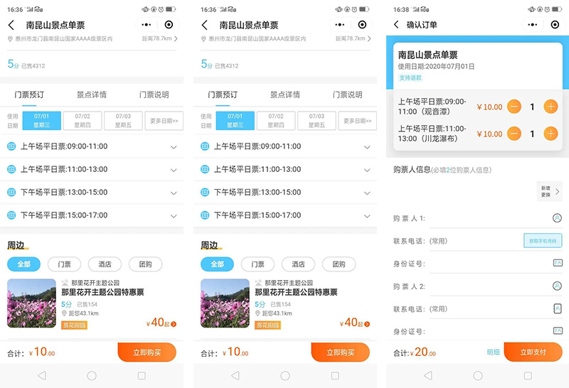Viewport: 569px width, 388px height.
Task: Go back from the 确认订单 page
Action: [396, 25]
